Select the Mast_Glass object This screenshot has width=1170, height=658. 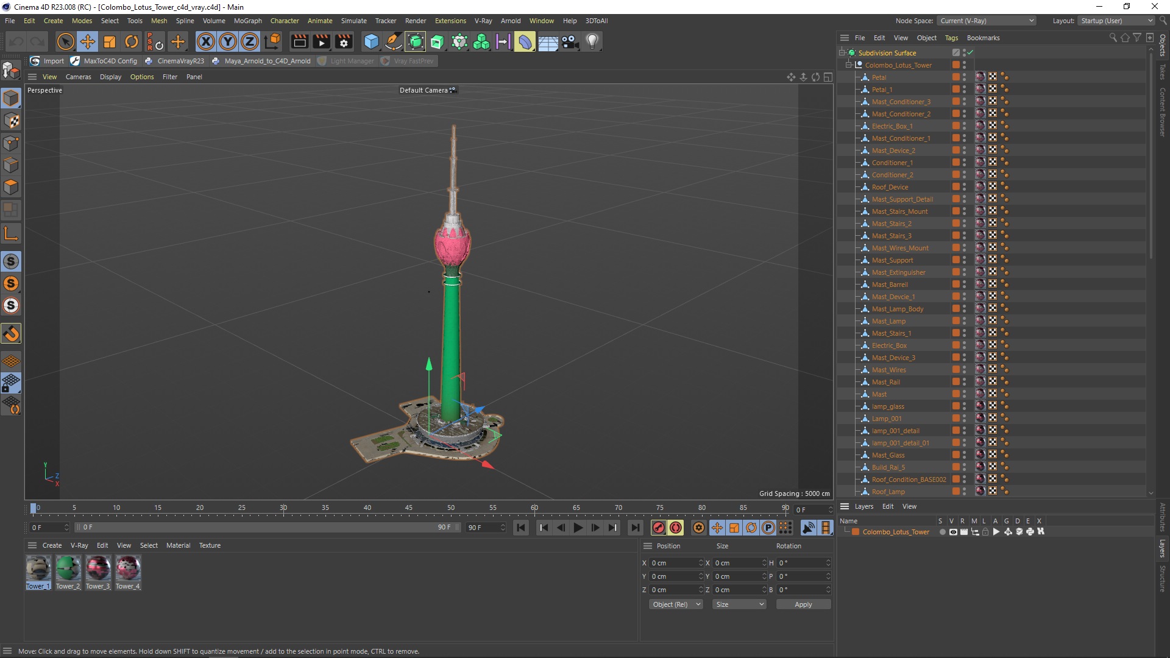point(888,455)
